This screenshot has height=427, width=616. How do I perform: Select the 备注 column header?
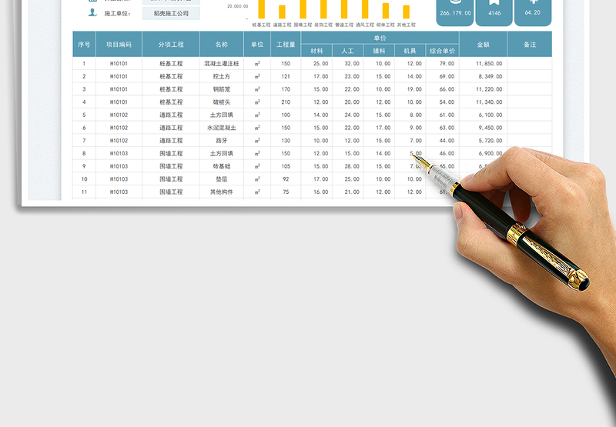(x=530, y=45)
